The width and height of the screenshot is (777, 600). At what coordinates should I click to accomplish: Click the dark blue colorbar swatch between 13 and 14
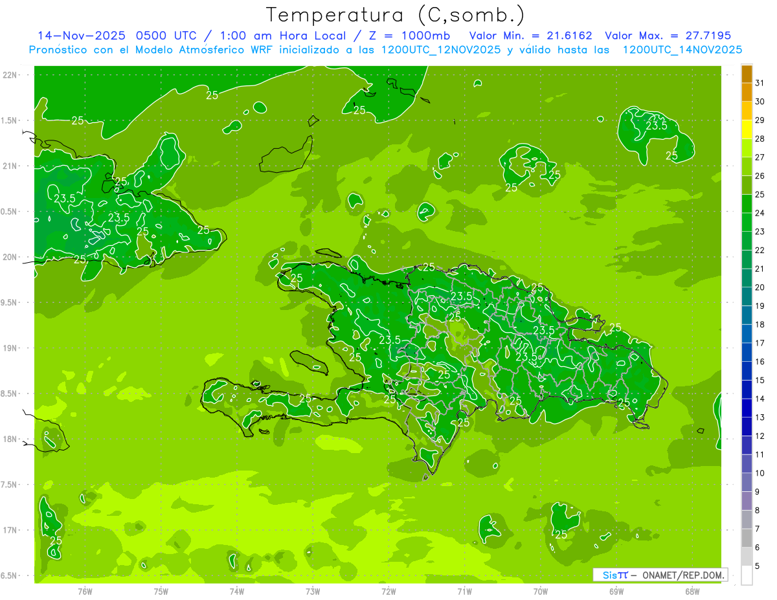[x=747, y=408]
